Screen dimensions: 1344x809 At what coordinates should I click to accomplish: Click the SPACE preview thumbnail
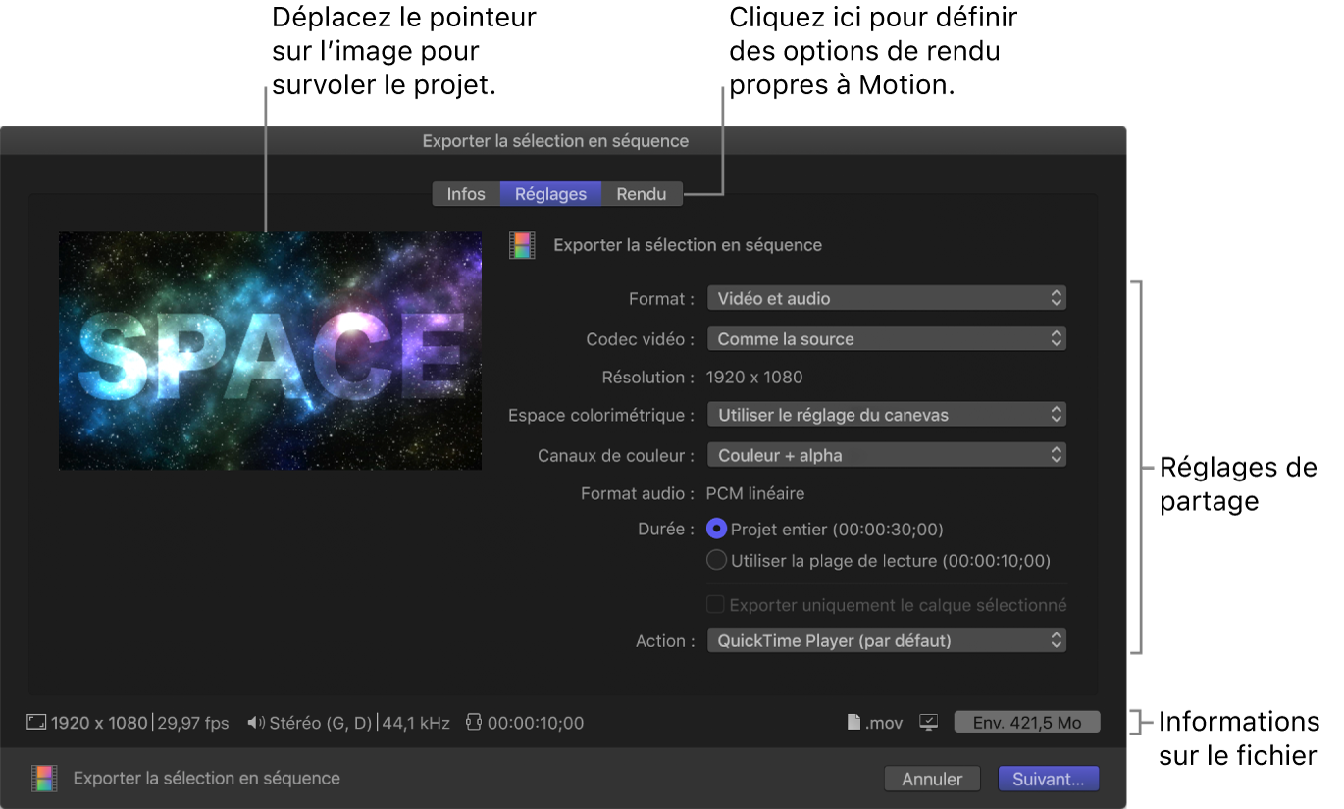[x=270, y=350]
